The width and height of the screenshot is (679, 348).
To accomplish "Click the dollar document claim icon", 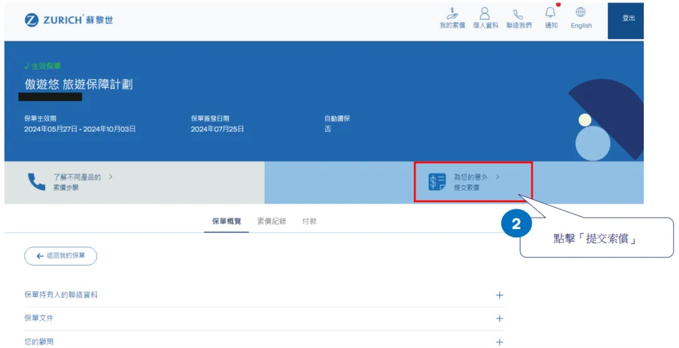I will 436,182.
